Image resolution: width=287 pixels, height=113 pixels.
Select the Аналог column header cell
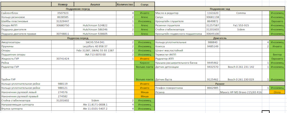coord(95,4)
